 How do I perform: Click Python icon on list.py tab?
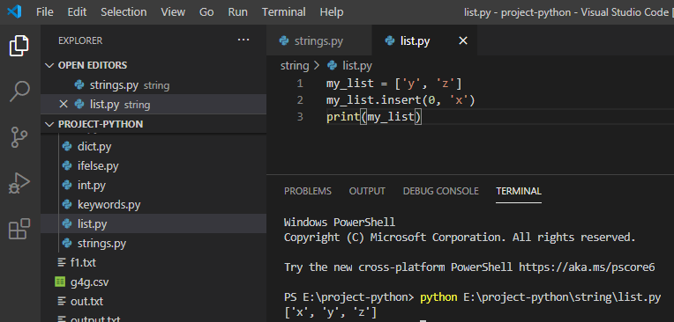[390, 40]
